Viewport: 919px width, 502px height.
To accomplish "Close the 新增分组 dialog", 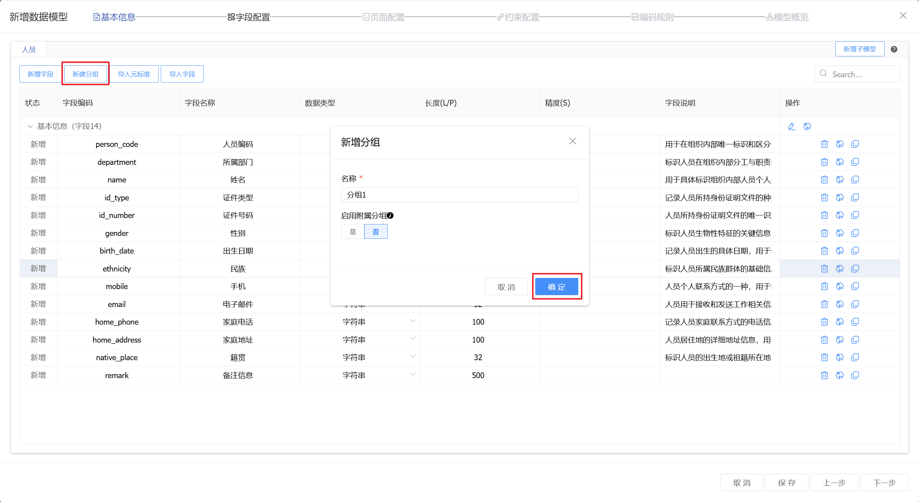I will [x=573, y=141].
